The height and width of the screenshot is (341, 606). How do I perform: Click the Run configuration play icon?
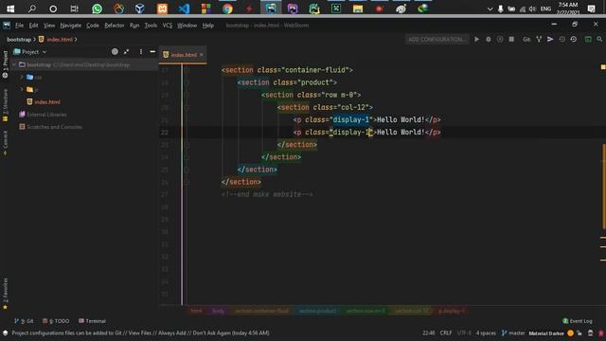(x=477, y=39)
